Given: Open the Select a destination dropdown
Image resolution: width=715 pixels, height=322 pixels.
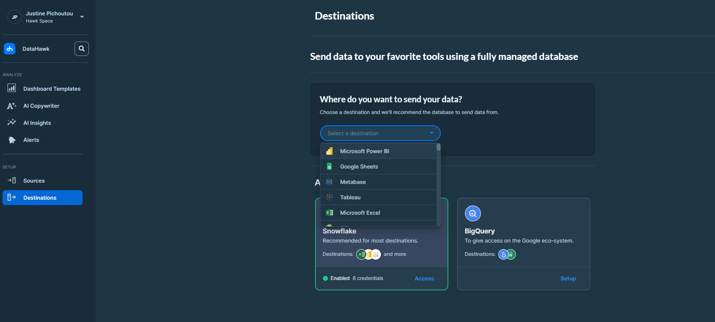Looking at the screenshot, I should (380, 133).
